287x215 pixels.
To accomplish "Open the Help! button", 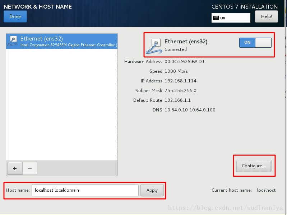I will tap(266, 16).
